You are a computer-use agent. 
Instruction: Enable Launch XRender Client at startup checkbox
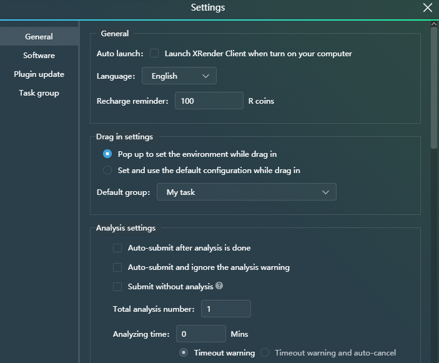pyautogui.click(x=154, y=54)
